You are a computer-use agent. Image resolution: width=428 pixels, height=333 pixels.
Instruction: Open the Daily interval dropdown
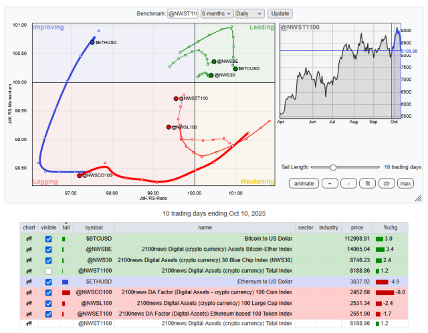250,13
